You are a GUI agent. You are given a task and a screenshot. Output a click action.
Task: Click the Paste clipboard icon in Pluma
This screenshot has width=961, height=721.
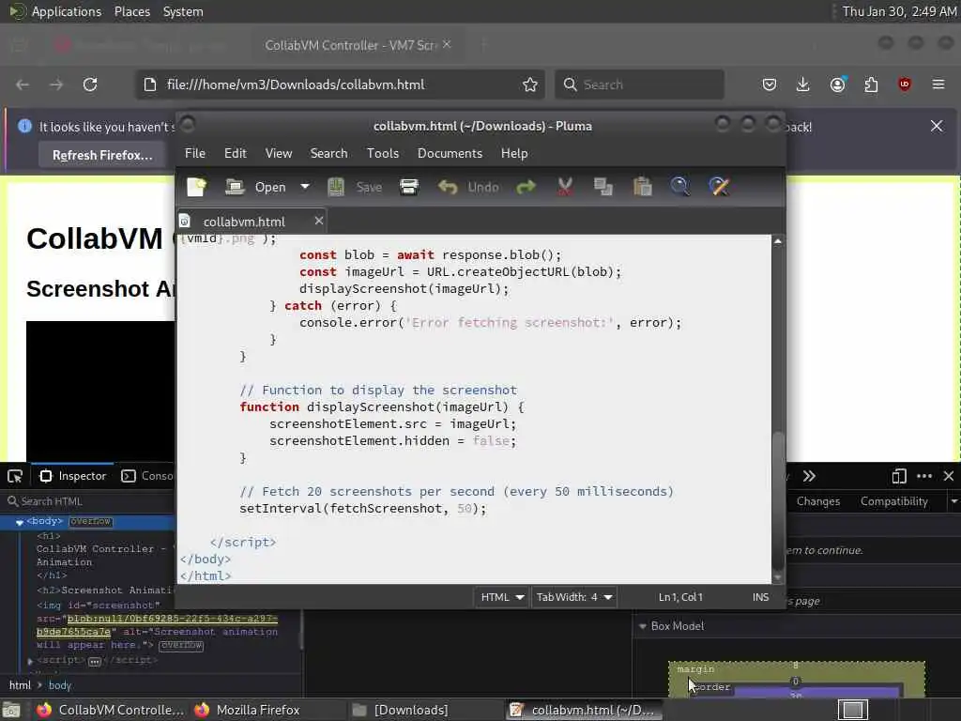(642, 187)
